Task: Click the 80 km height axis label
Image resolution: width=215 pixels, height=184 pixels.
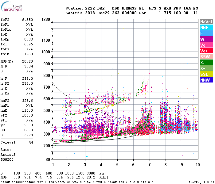Action: pos(48,159)
